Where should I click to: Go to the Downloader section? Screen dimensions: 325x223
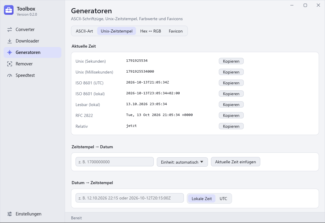(x=32, y=41)
